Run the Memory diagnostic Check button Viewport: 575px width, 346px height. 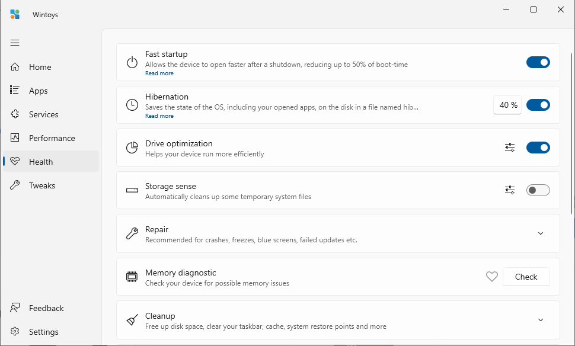tap(526, 277)
